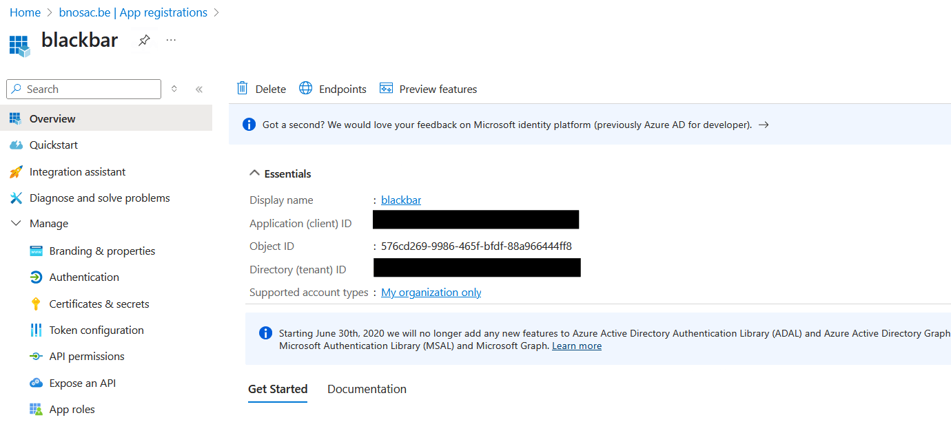Switch to the Get Started tab
The image size is (951, 422).
[x=278, y=389]
